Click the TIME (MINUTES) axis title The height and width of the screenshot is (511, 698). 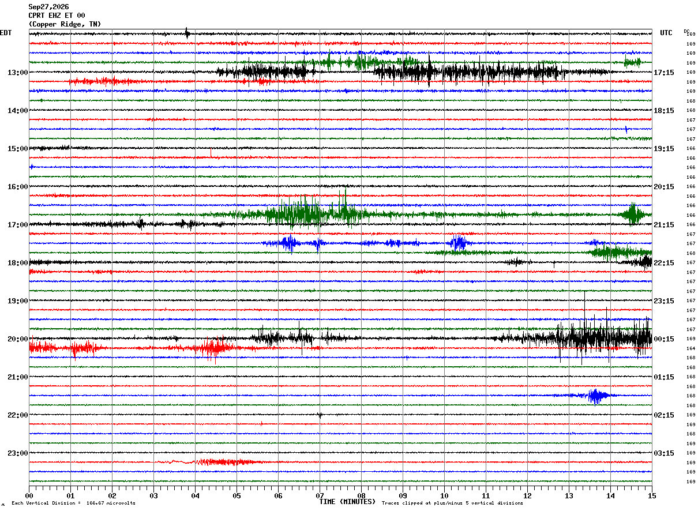click(x=347, y=502)
